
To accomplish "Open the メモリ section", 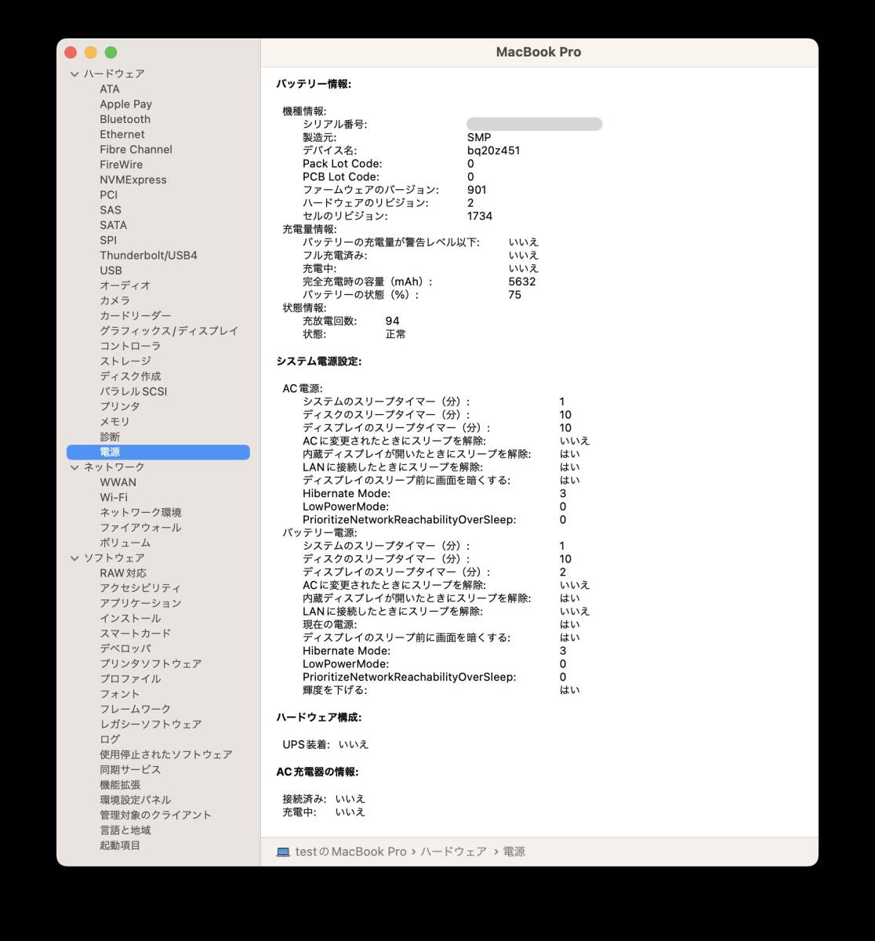I will [x=114, y=421].
